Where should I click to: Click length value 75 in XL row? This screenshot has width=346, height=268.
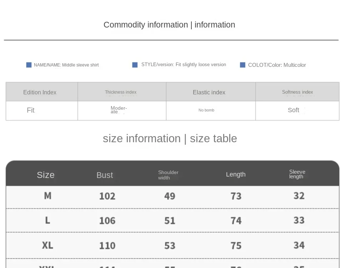tap(236, 245)
